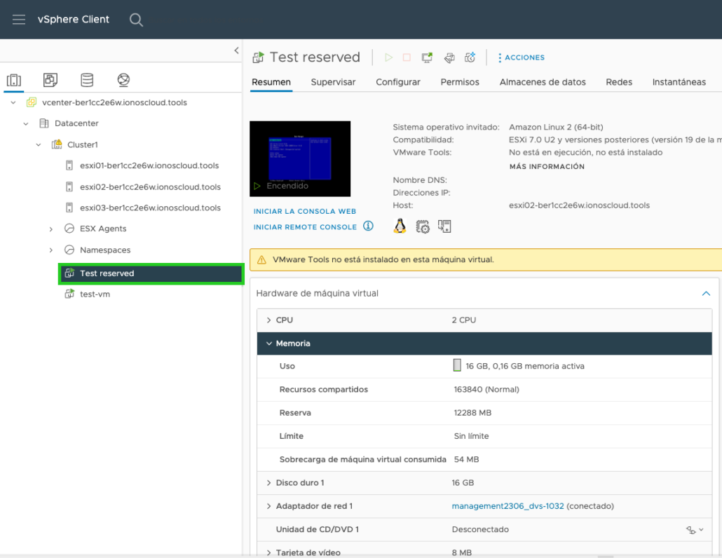Select esxi01-ber1cc2e6w host in tree
The width and height of the screenshot is (722, 558).
(149, 165)
